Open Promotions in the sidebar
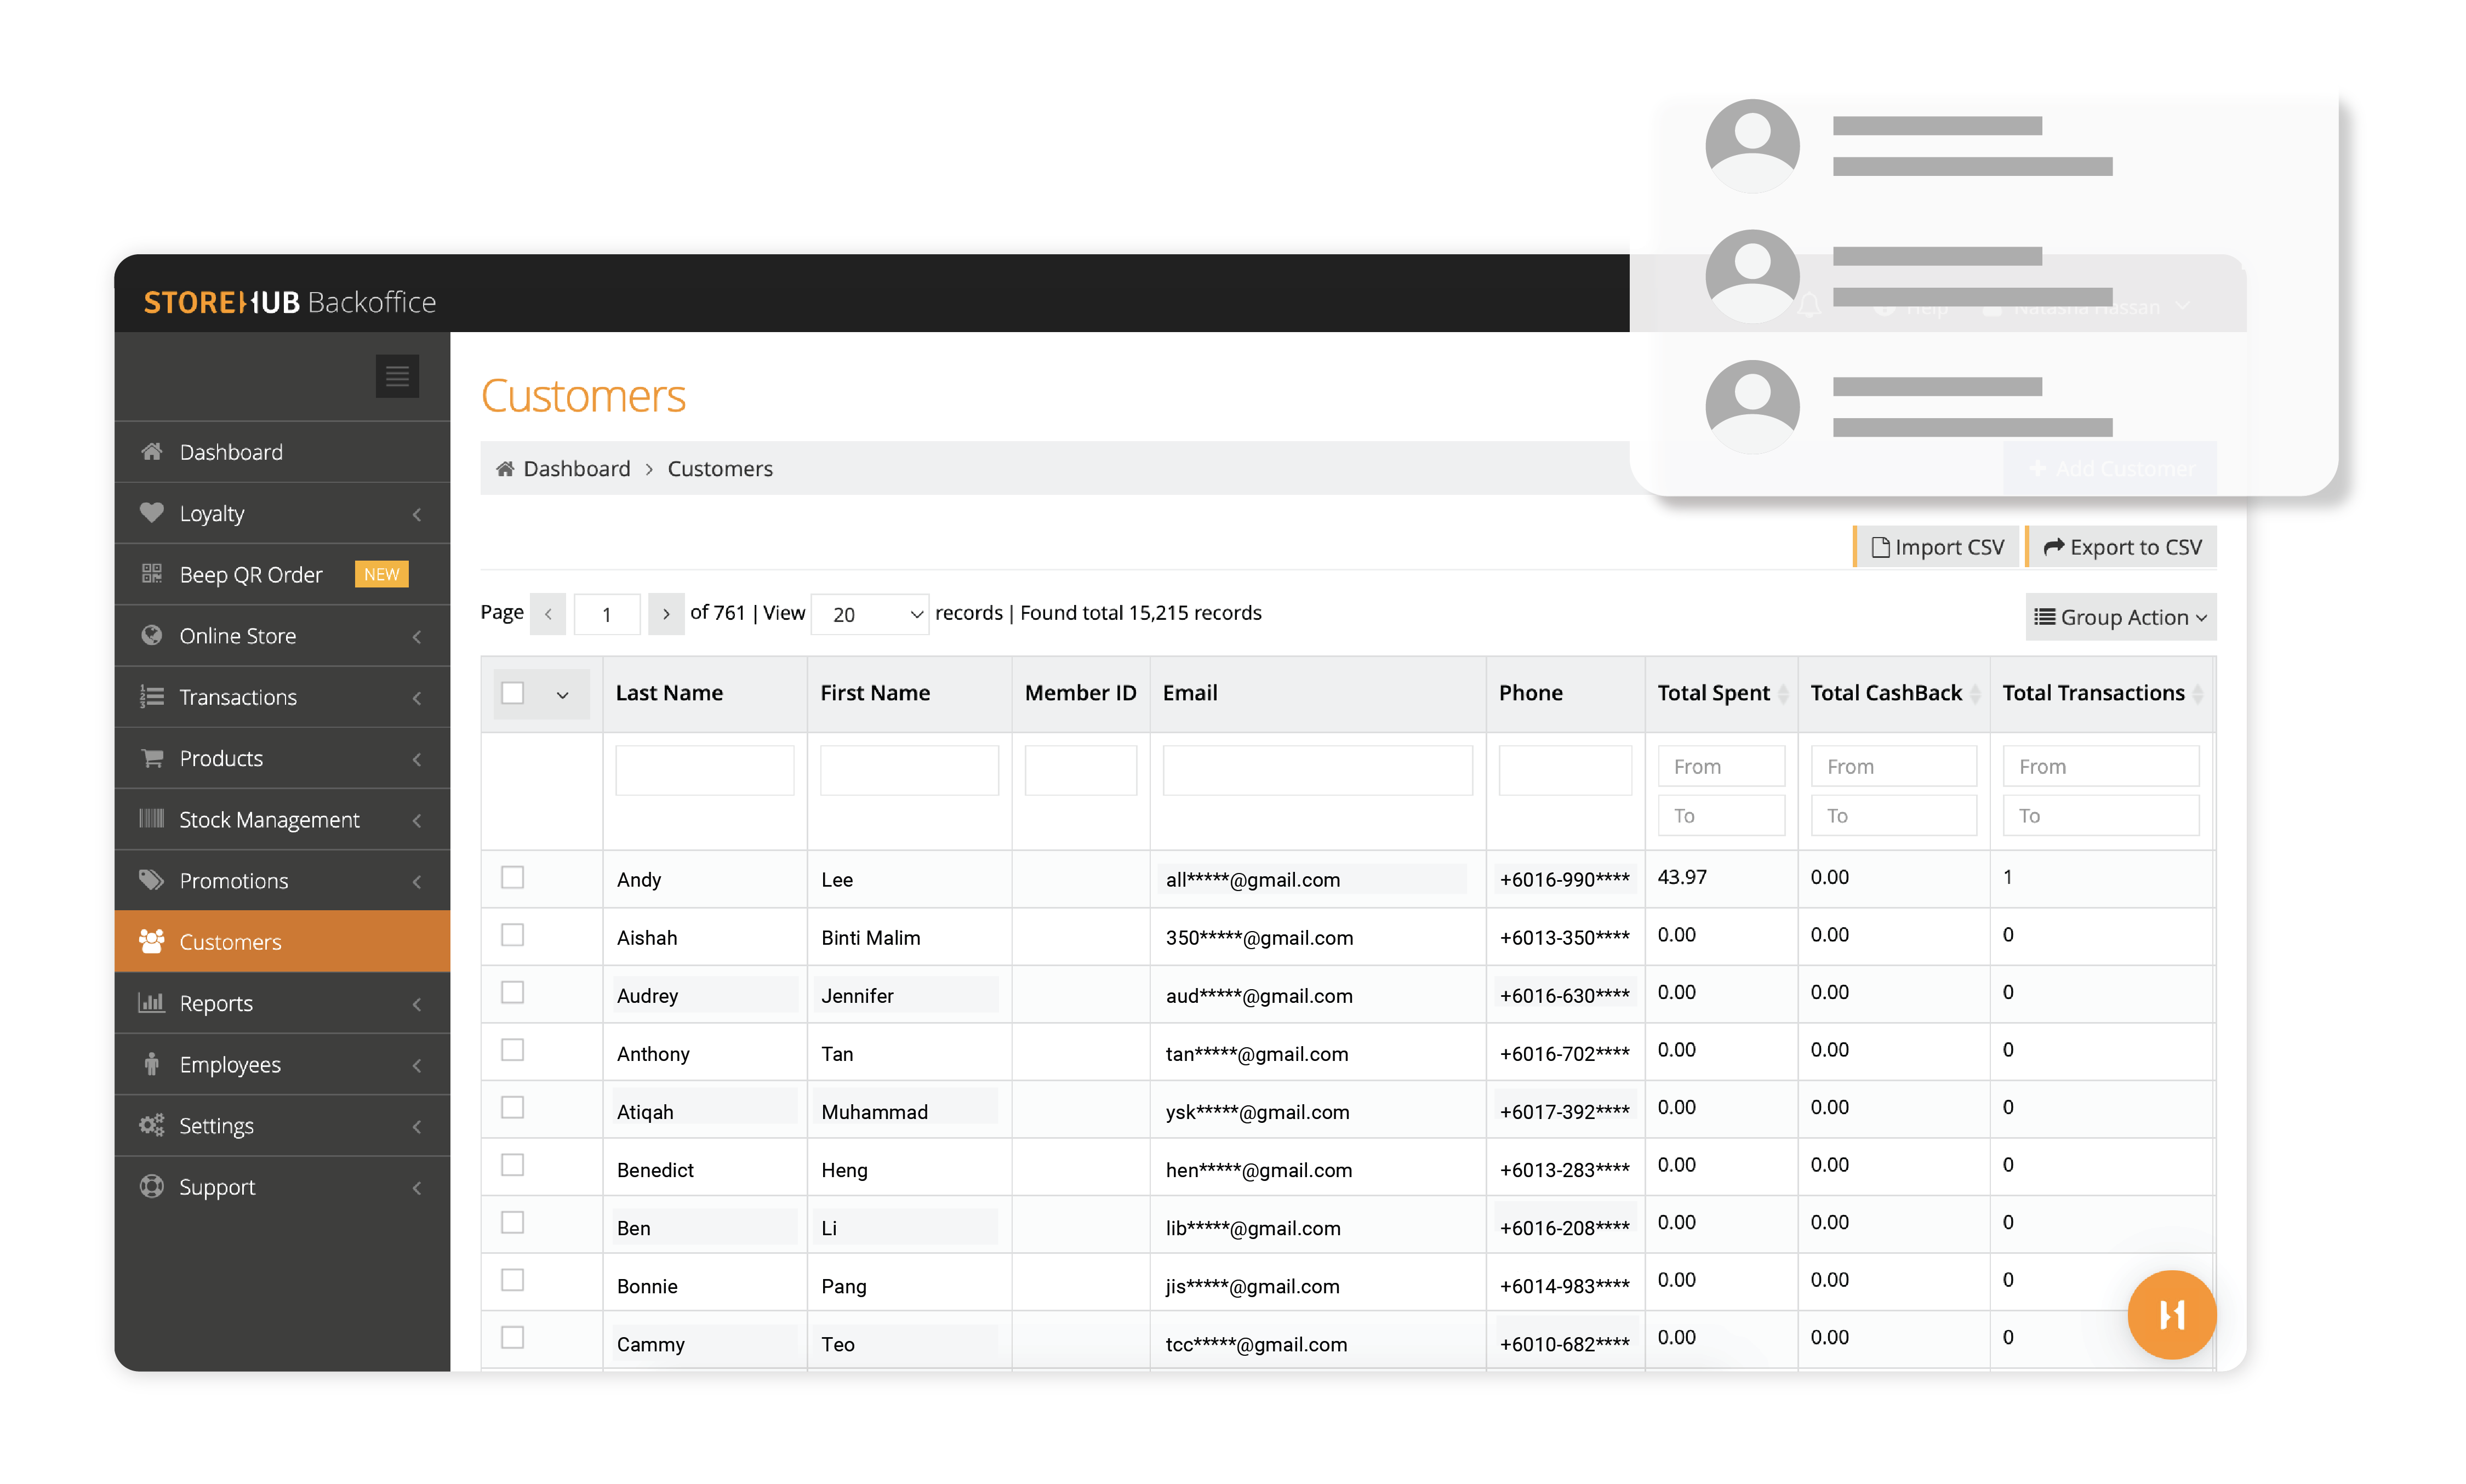The width and height of the screenshot is (2466, 1484). (x=282, y=880)
